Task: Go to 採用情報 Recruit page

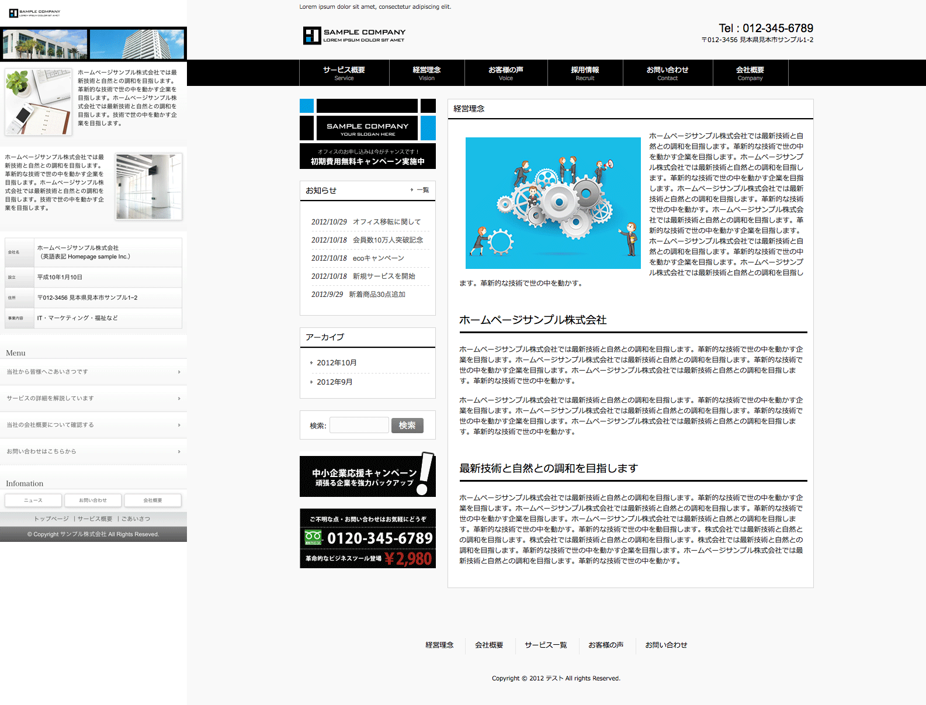Action: coord(585,73)
